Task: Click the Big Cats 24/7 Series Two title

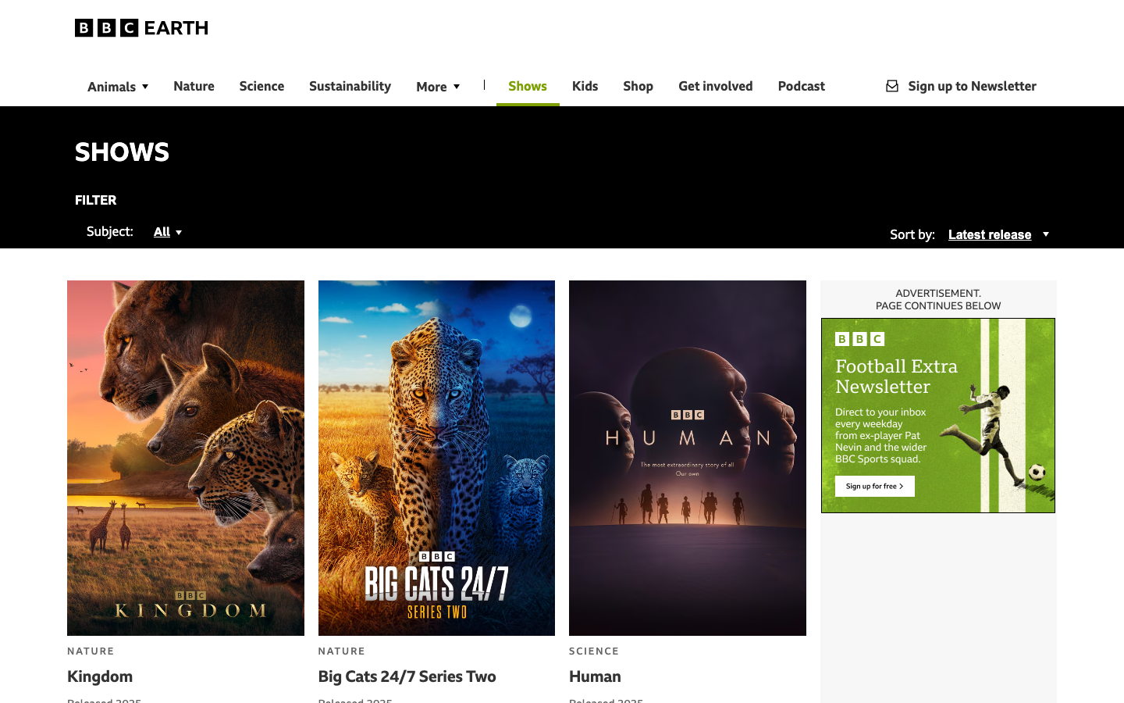Action: click(x=407, y=676)
